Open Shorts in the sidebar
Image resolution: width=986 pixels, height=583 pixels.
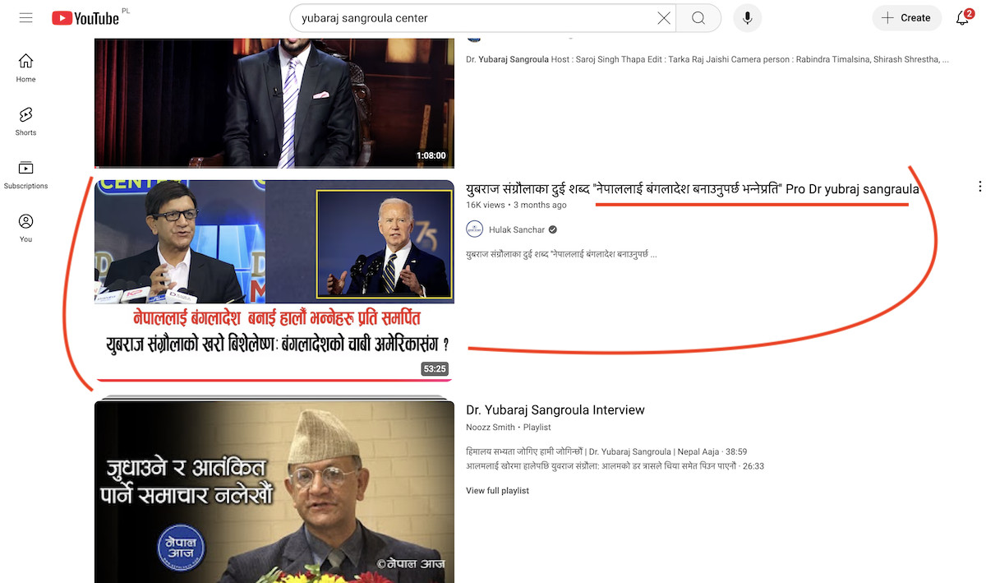coord(25,122)
